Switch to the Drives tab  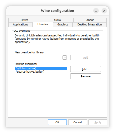click(24, 20)
